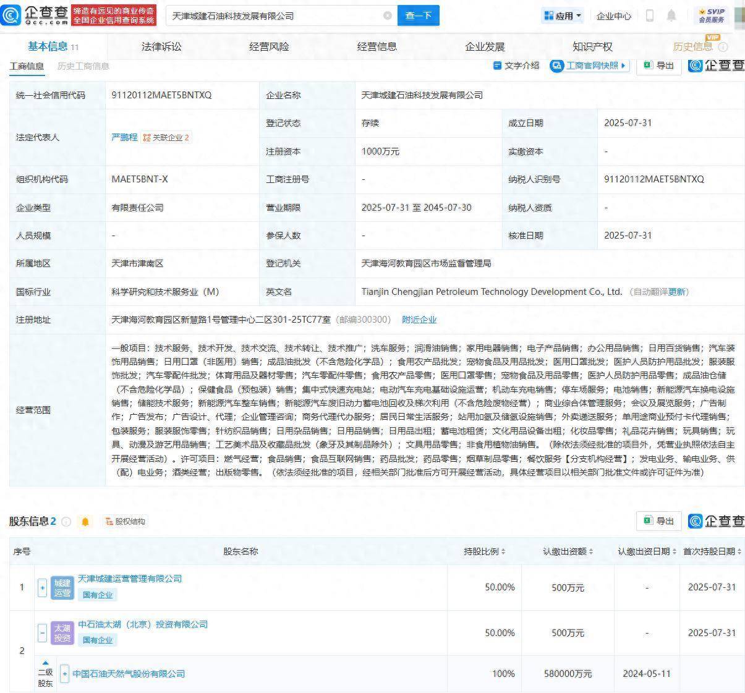The image size is (745, 693).
Task: Click the 查一下 search button
Action: tap(418, 15)
